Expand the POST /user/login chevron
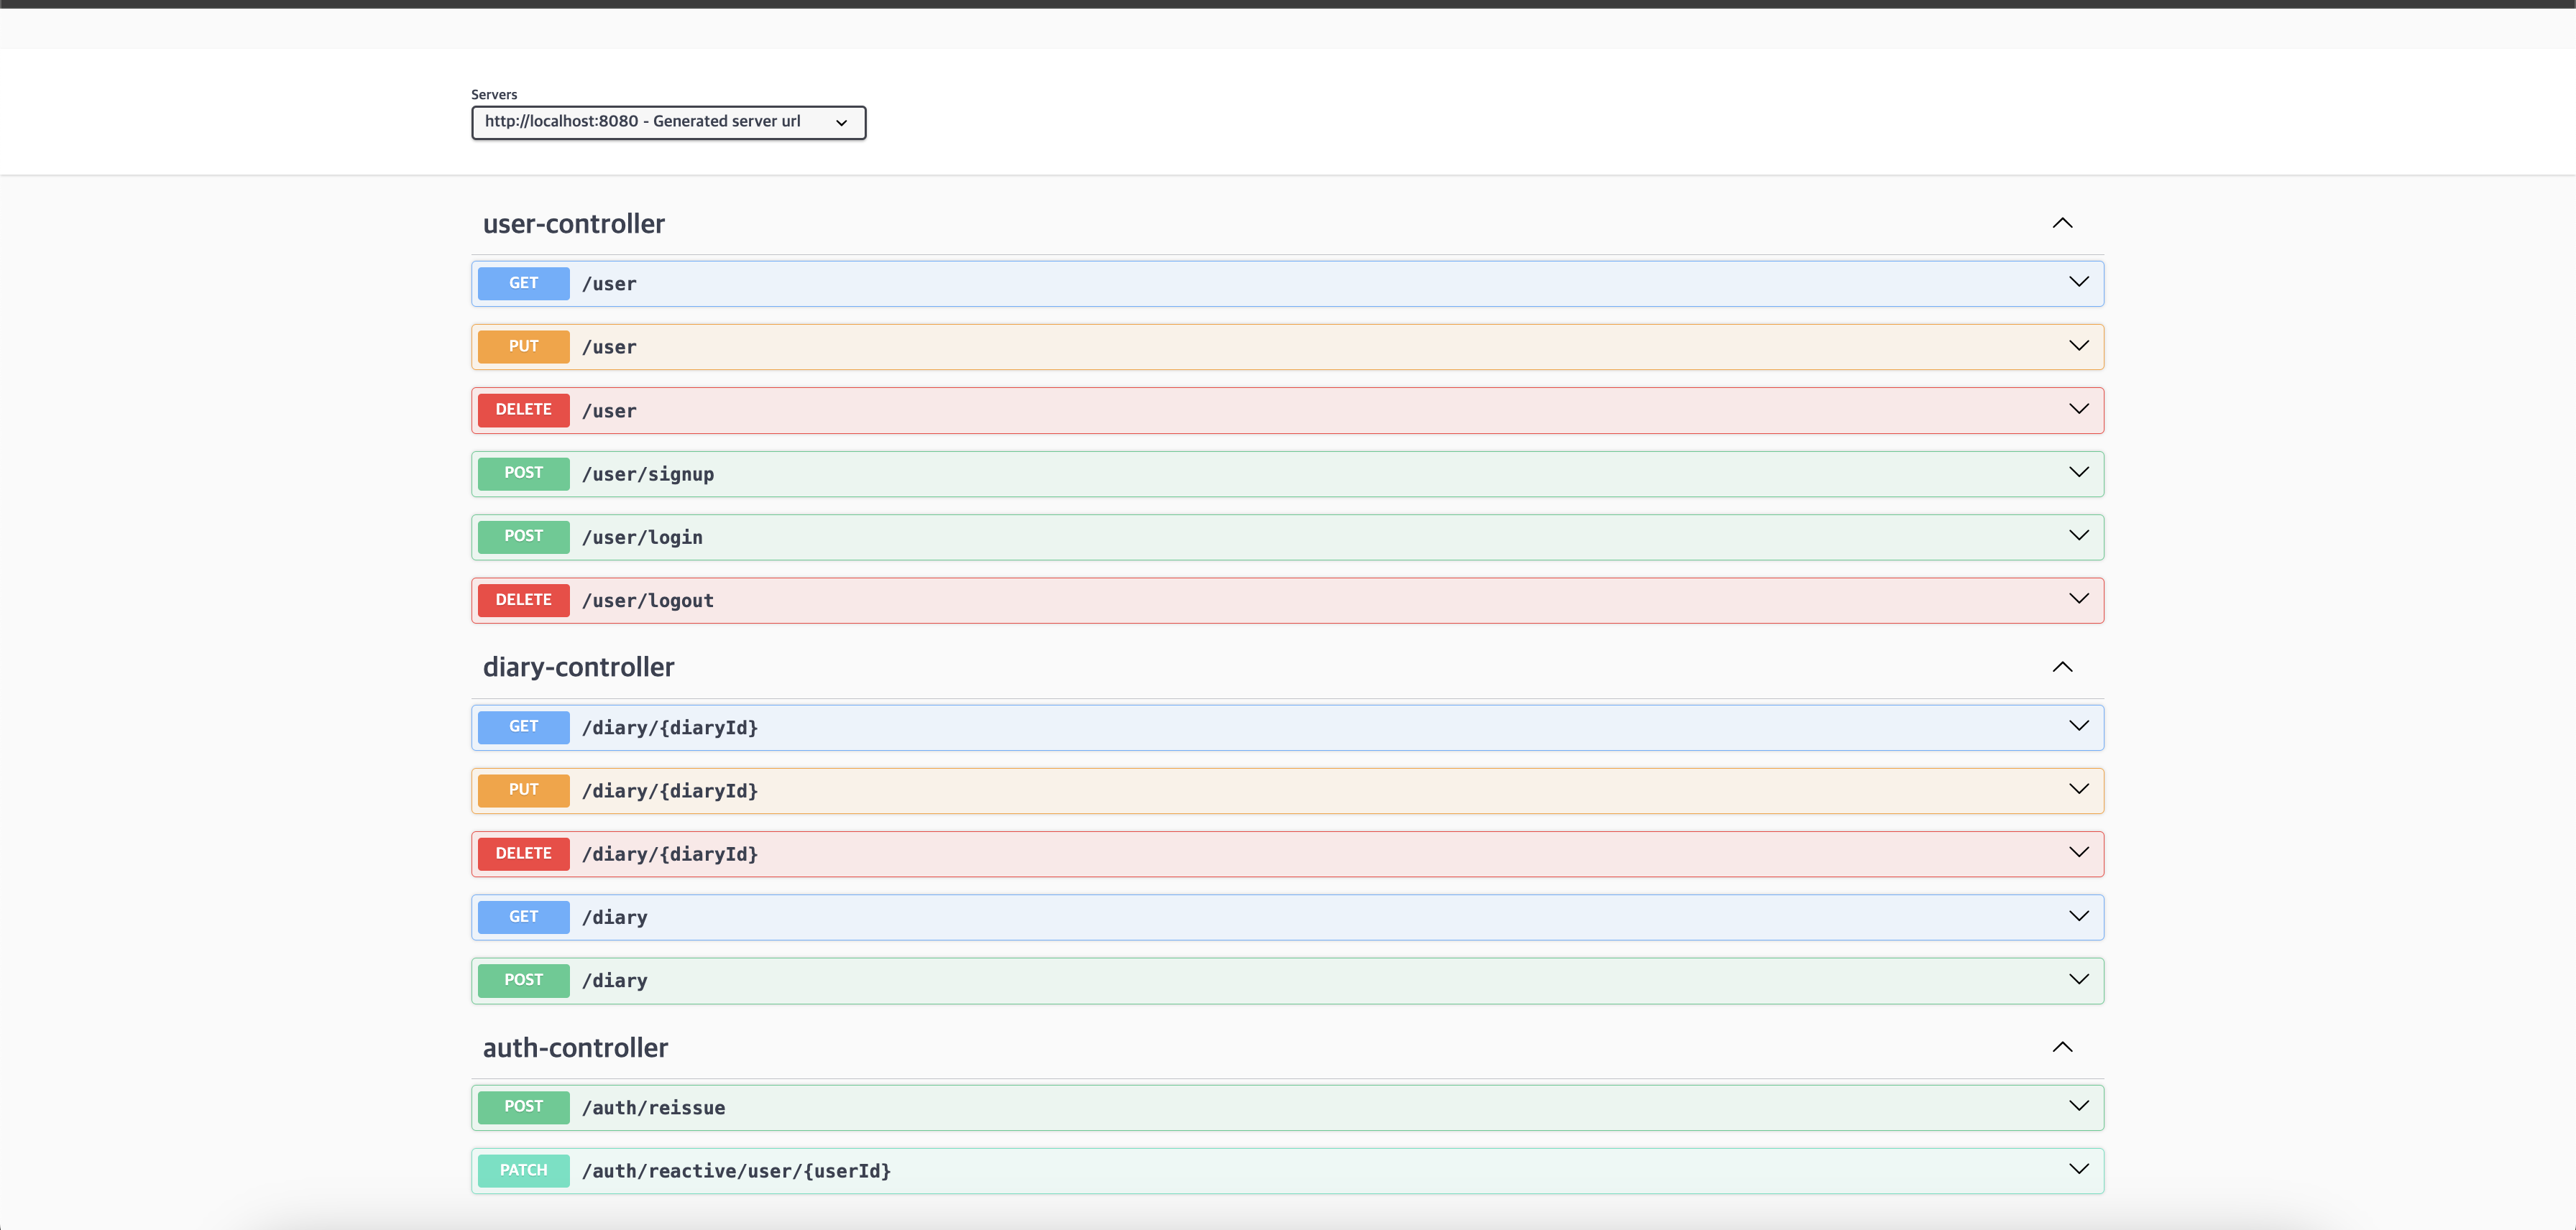The image size is (2576, 1230). pos(2078,537)
